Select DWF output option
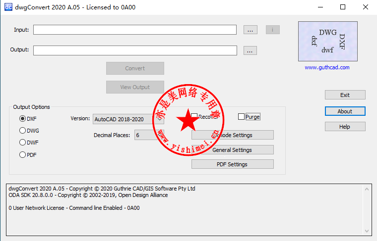Screen dimensions: 377x241 [x=22, y=143]
